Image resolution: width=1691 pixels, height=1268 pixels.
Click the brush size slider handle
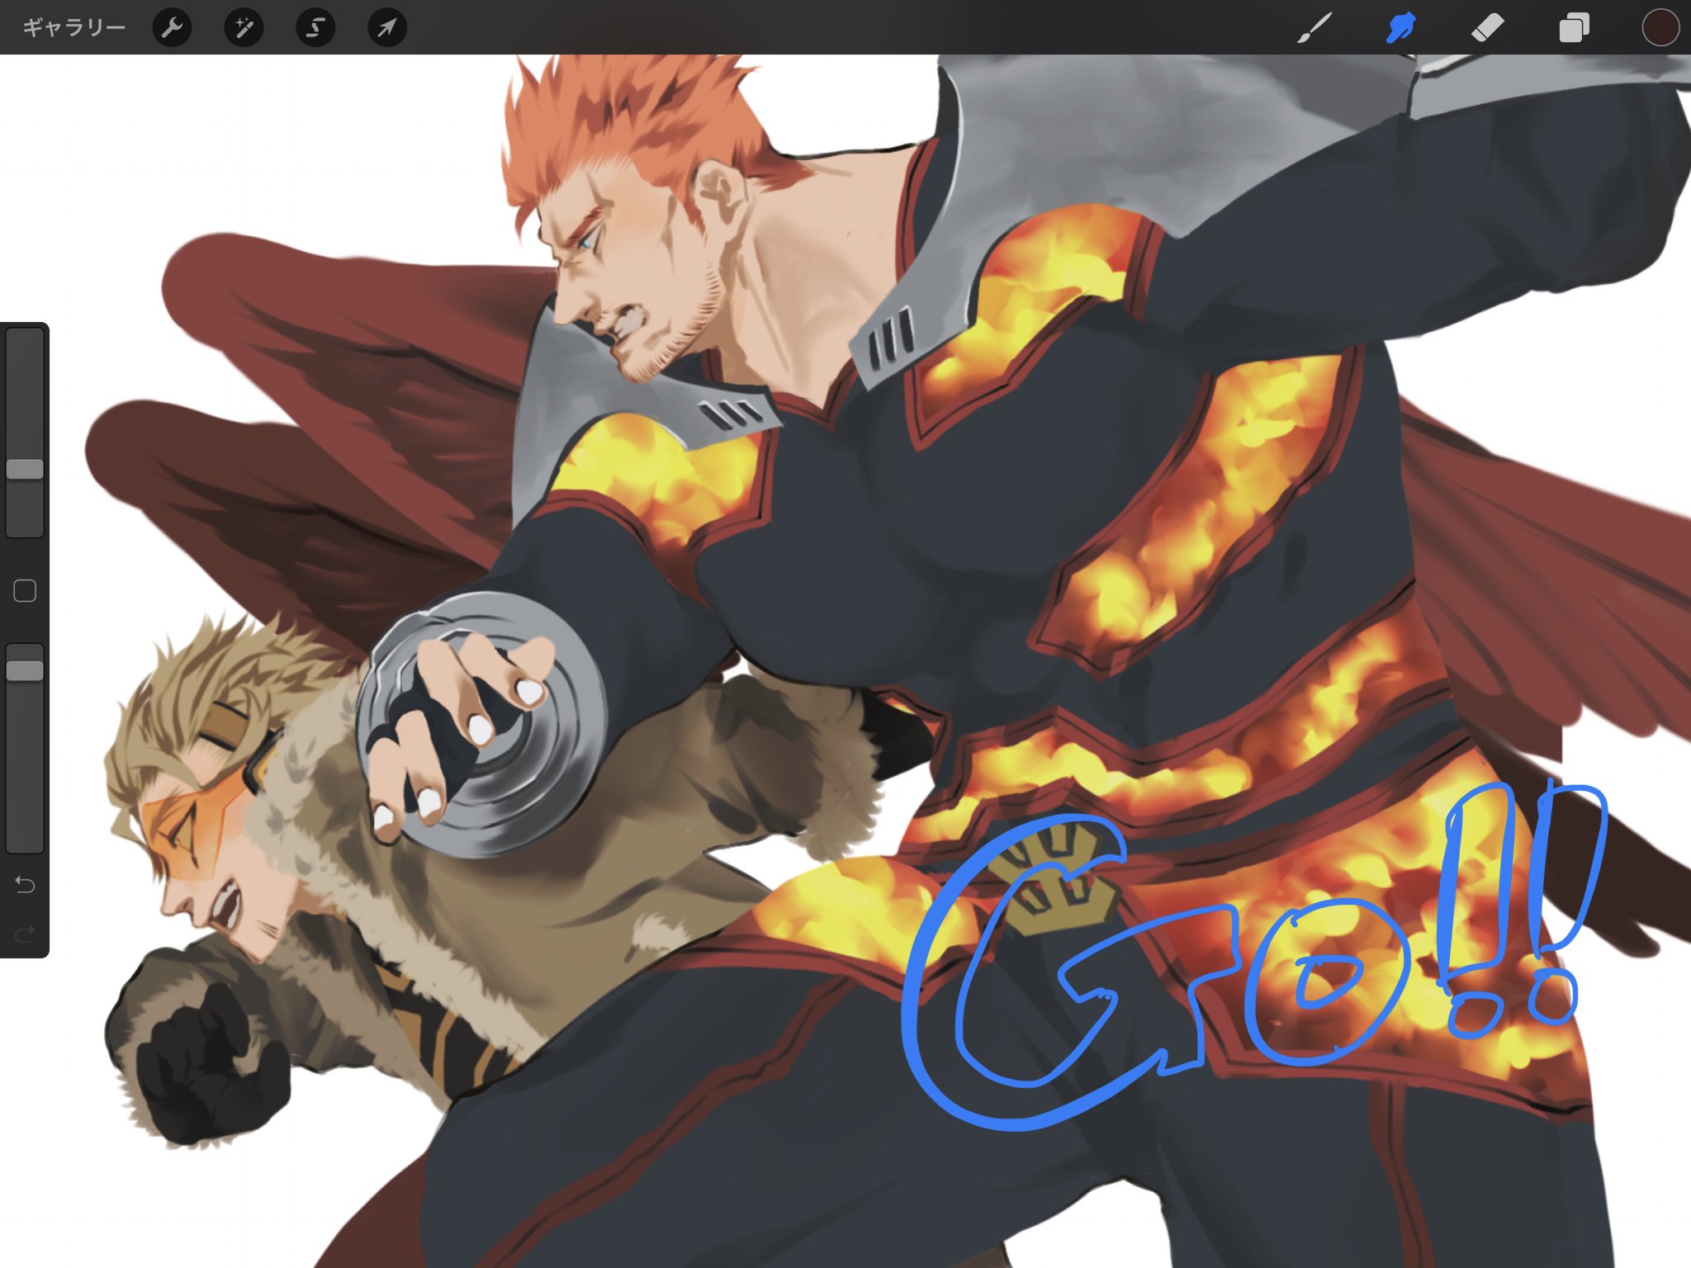click(25, 469)
